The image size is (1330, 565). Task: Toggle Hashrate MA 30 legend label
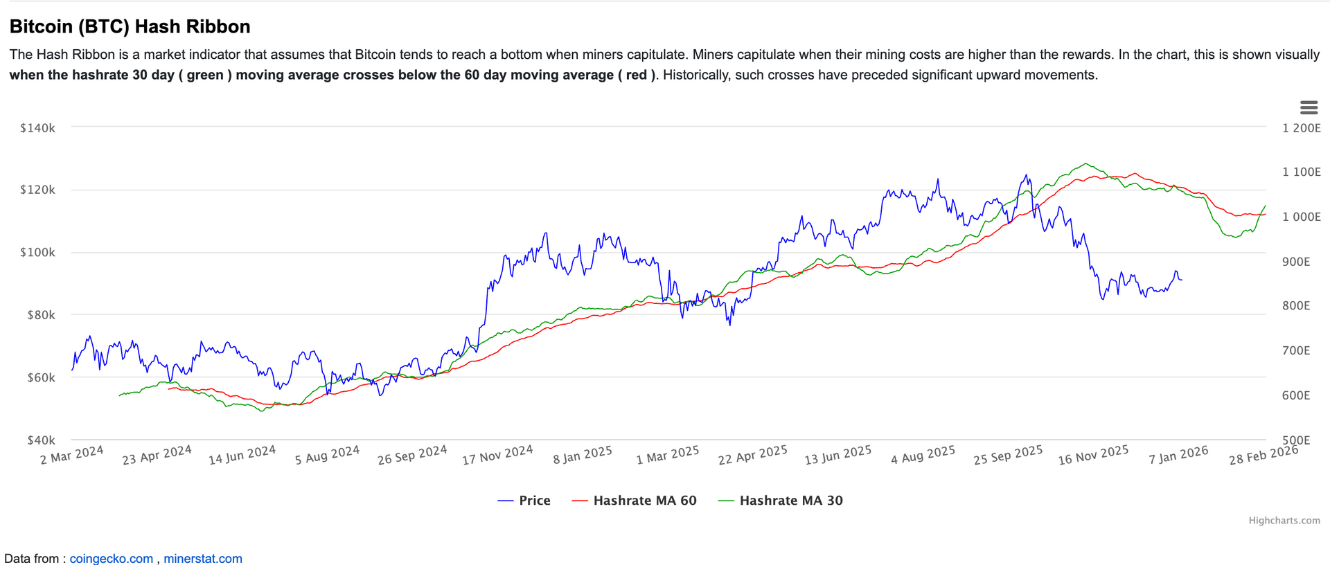click(790, 501)
